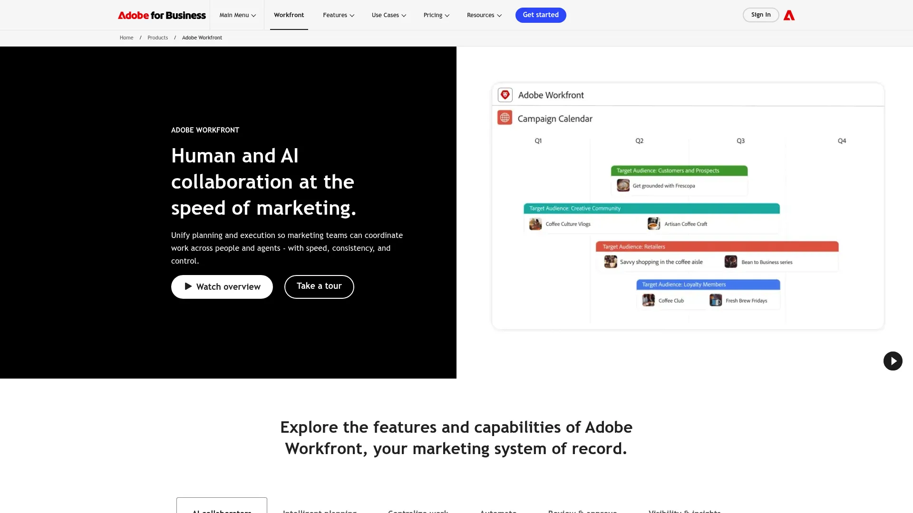
Task: Click the Q1 column label
Action: click(x=538, y=141)
